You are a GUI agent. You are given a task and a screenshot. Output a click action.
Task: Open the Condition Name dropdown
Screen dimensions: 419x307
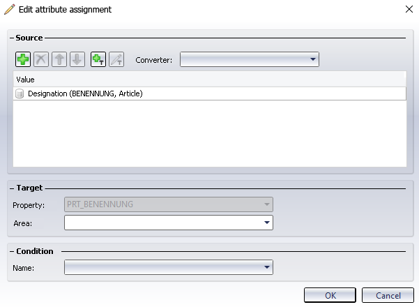tap(169, 267)
